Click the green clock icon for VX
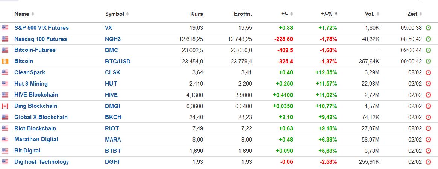The width and height of the screenshot is (438, 169). click(x=428, y=28)
